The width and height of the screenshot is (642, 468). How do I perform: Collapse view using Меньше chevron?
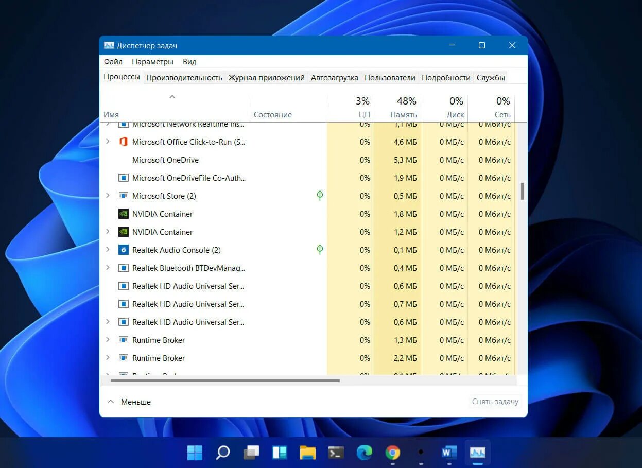(x=110, y=401)
